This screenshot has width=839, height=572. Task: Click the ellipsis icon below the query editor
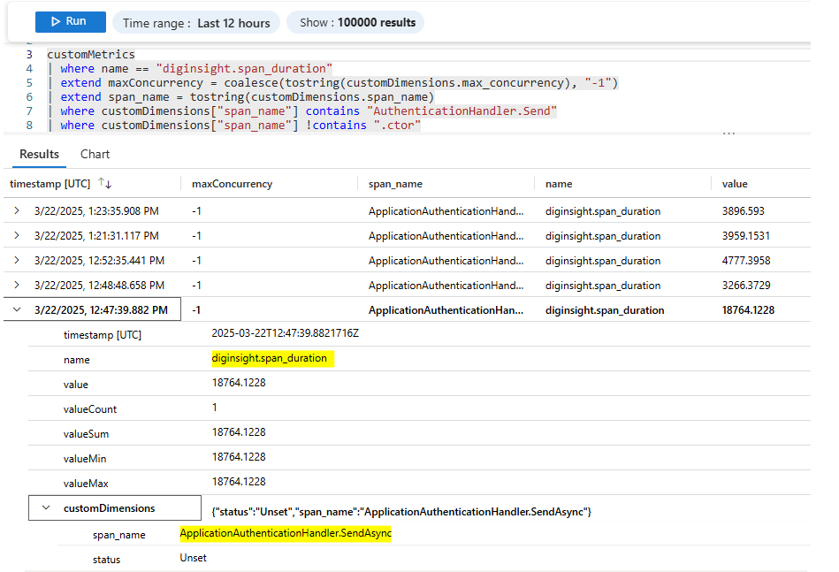pos(728,133)
